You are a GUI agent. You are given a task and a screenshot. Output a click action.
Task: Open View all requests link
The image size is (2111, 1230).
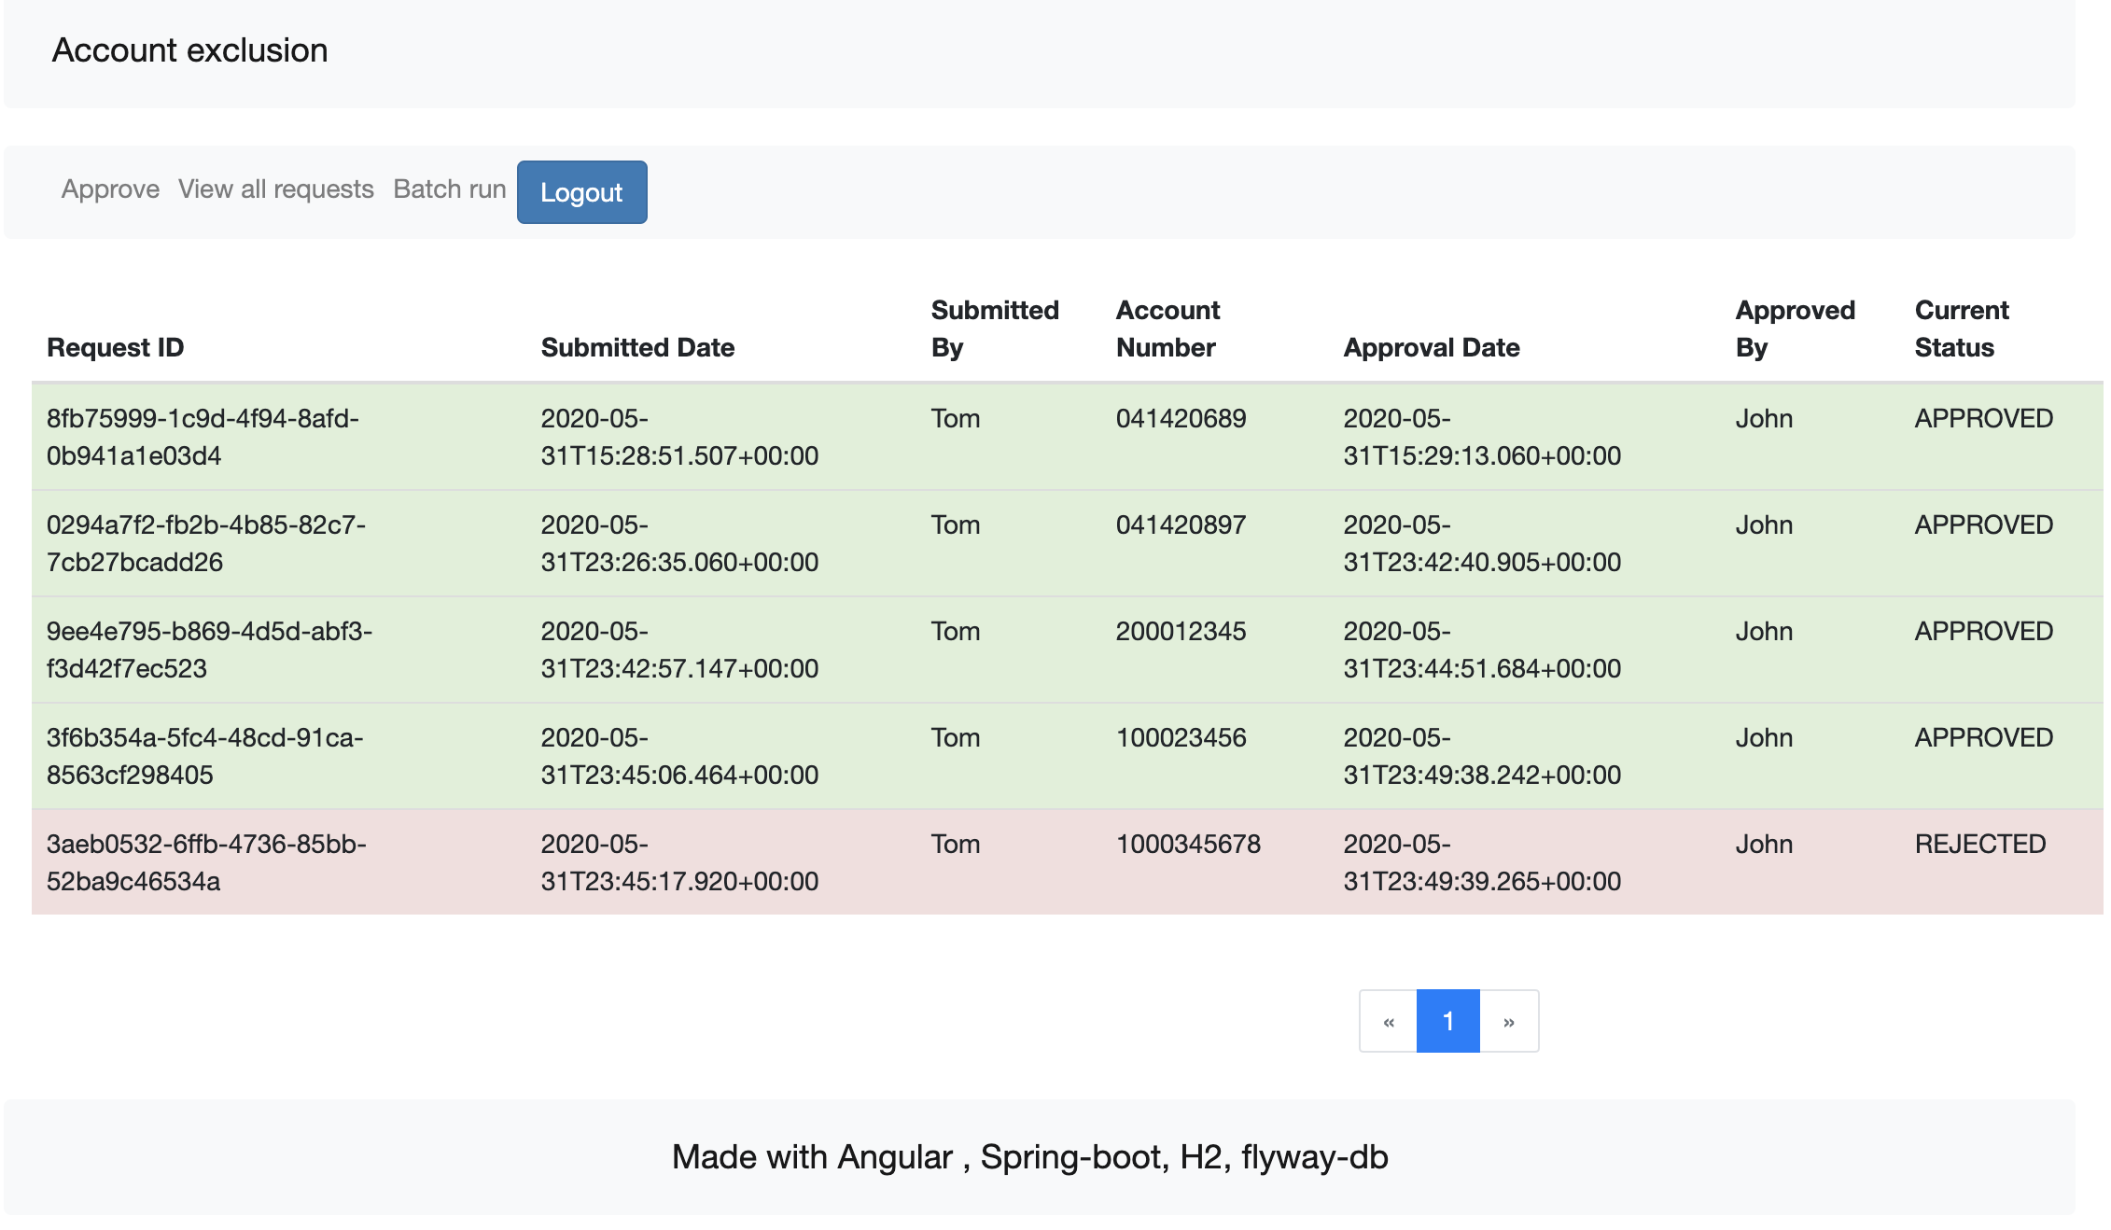coord(275,189)
